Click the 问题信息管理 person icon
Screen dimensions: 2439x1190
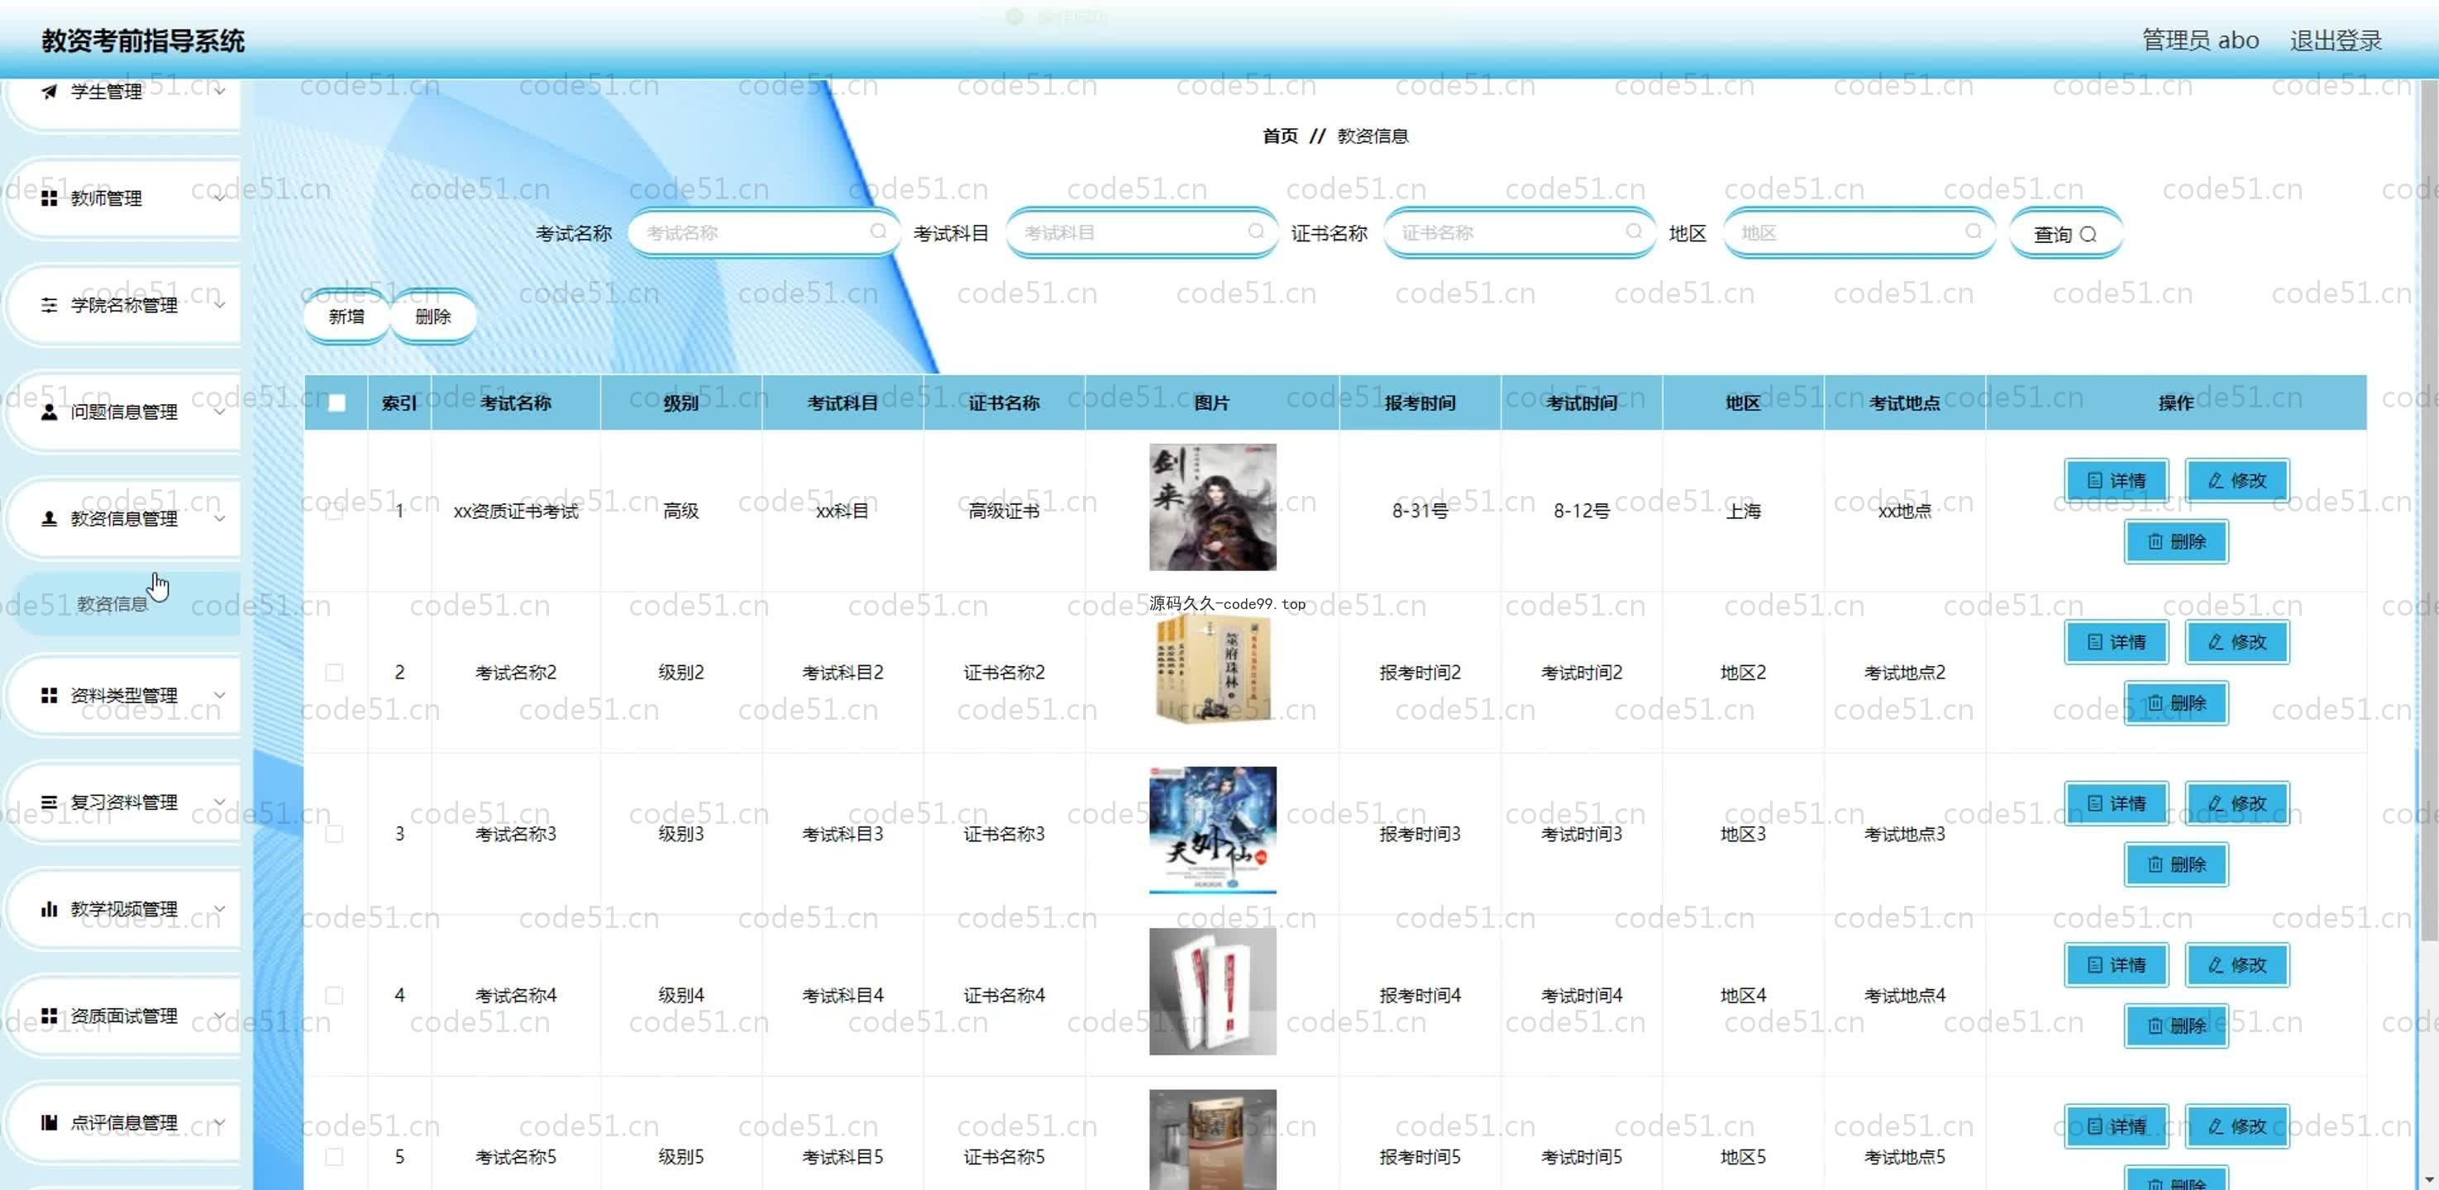coord(50,412)
